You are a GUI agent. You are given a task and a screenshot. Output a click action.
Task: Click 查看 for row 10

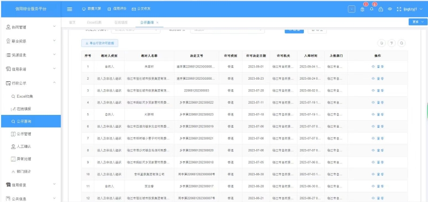click(378, 174)
